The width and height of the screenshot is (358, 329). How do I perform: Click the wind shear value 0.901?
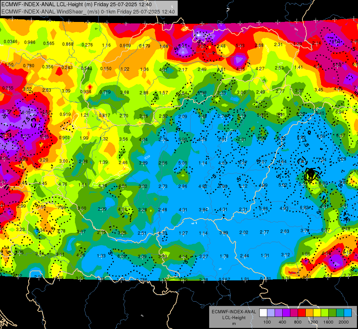pyautogui.click(x=64, y=138)
